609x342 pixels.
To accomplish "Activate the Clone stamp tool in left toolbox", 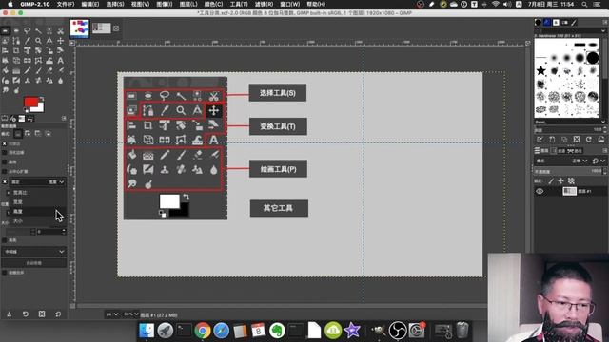I will pyautogui.click(x=28, y=81).
